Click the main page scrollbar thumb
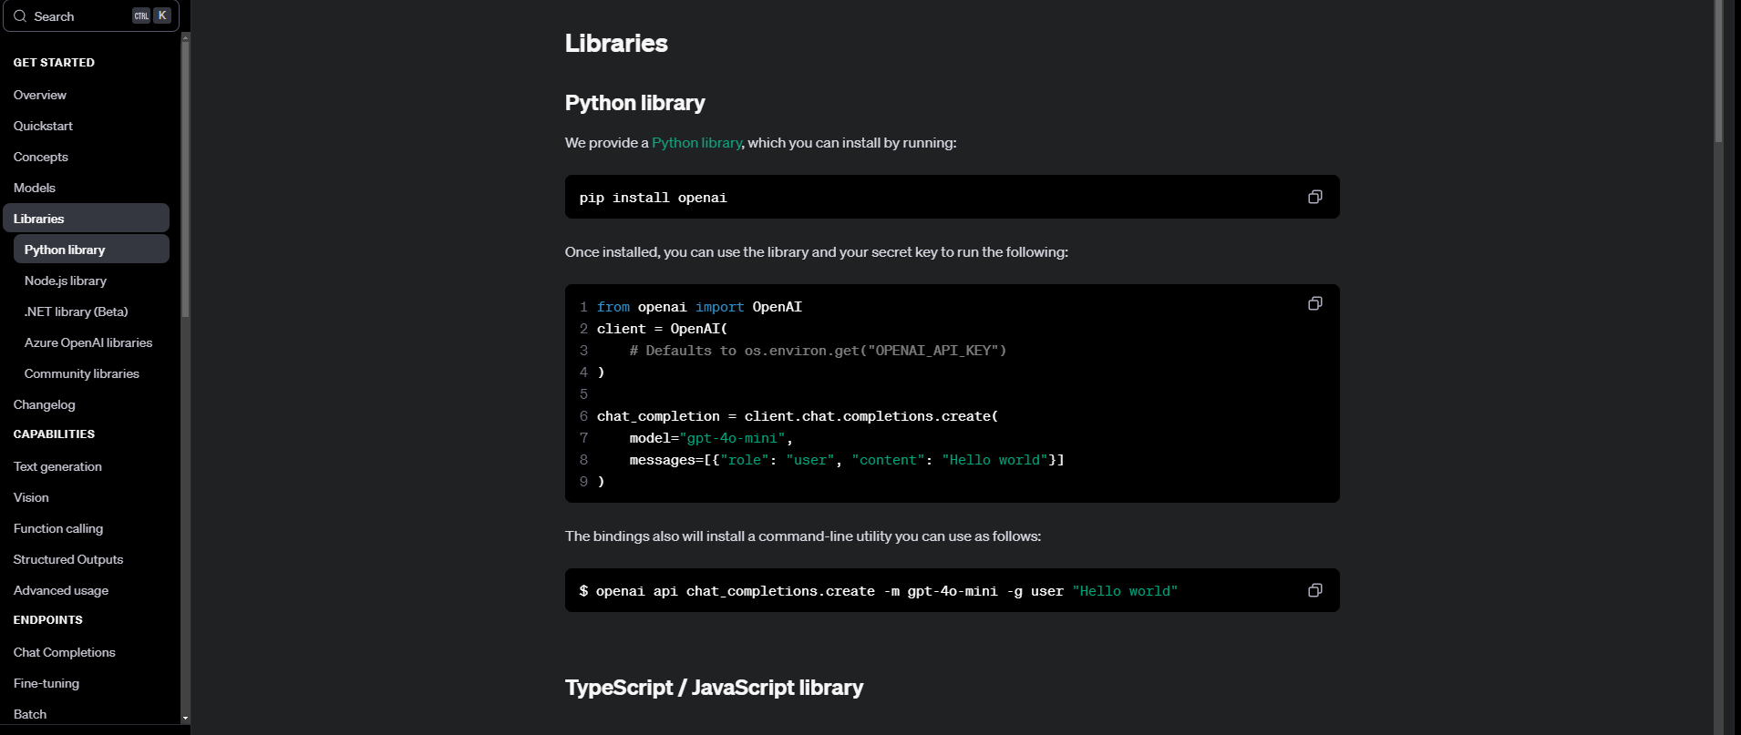Viewport: 1741px width, 735px height. point(1718,71)
